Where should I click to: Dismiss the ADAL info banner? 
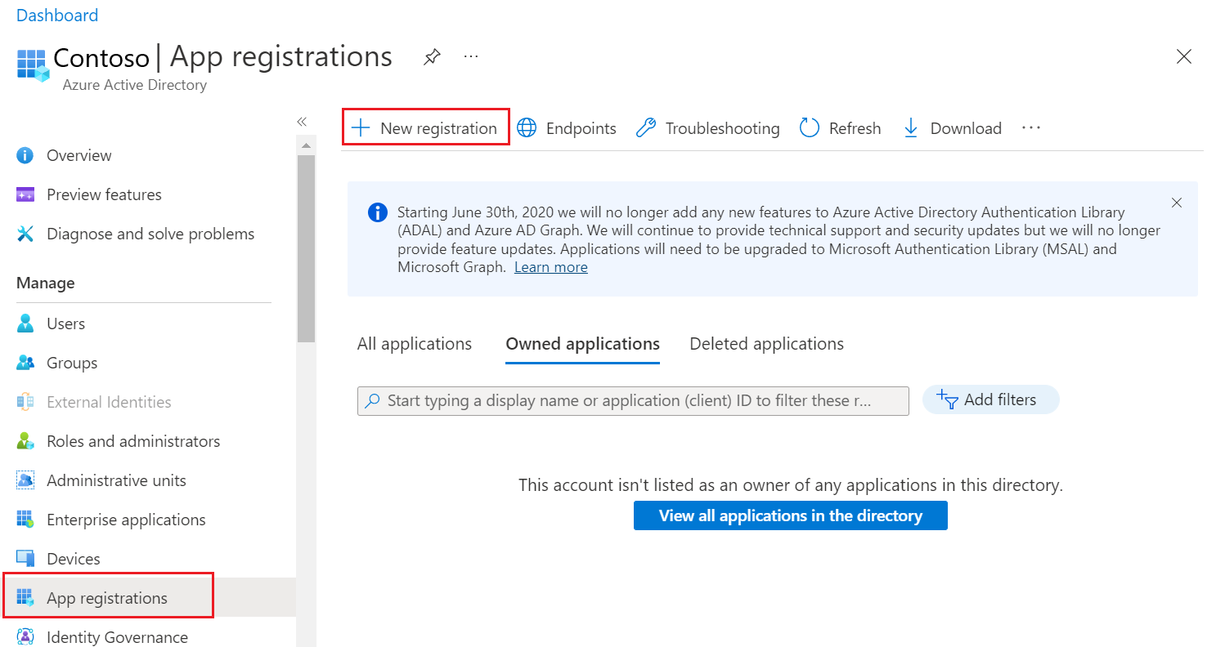(x=1177, y=203)
